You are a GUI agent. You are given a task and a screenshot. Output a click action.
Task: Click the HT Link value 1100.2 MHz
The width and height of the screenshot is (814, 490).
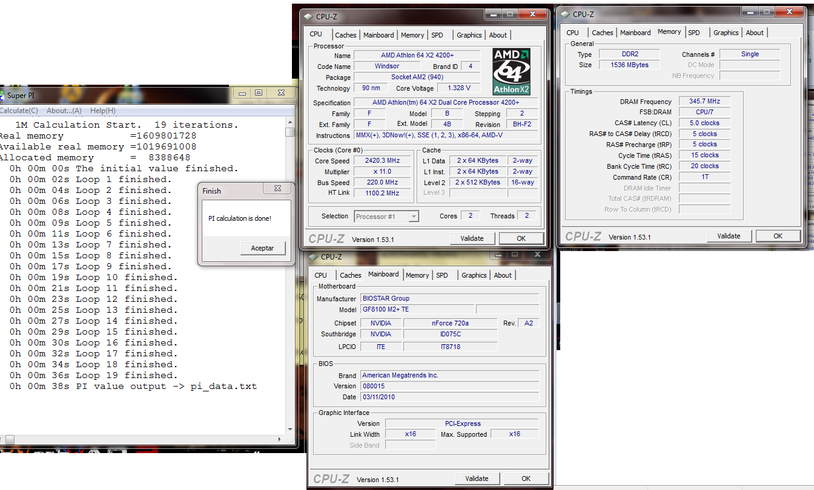pos(383,193)
